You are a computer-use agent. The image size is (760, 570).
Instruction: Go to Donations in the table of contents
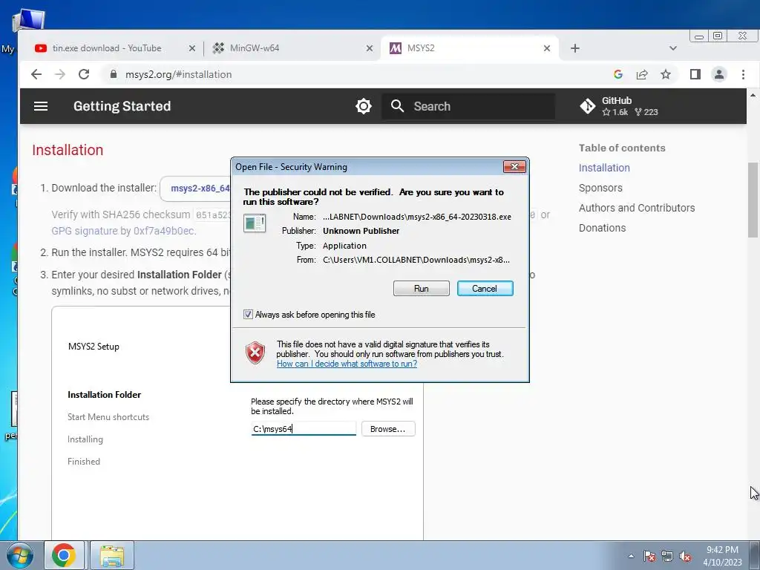pyautogui.click(x=602, y=228)
